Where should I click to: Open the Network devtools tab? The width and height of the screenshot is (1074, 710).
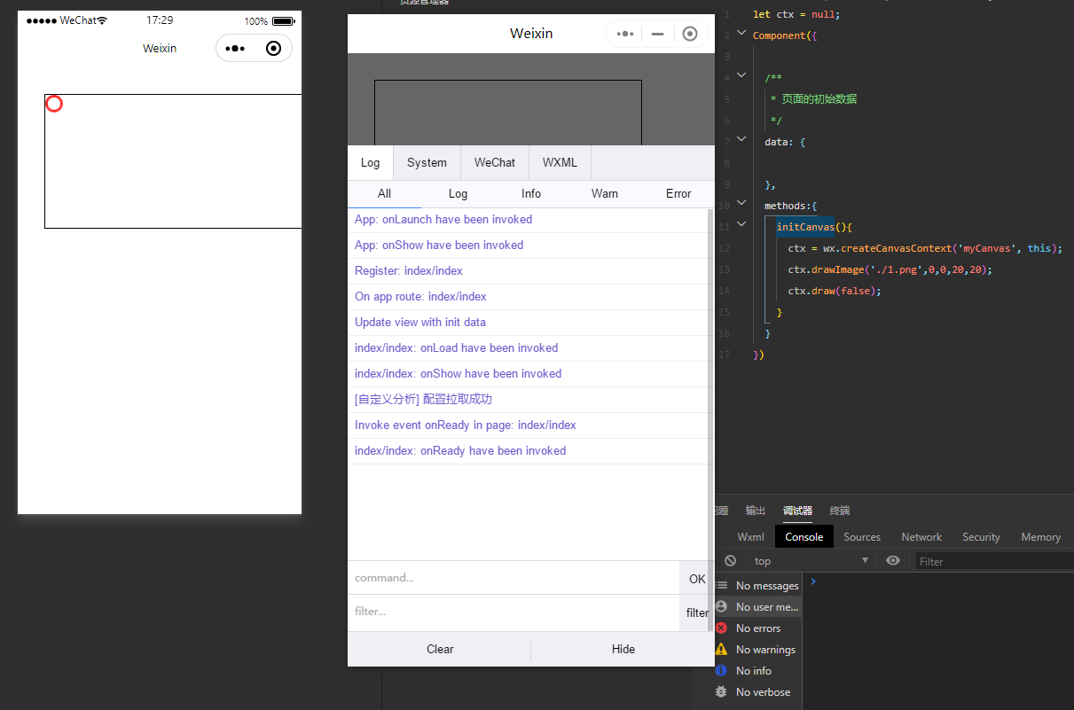[921, 536]
